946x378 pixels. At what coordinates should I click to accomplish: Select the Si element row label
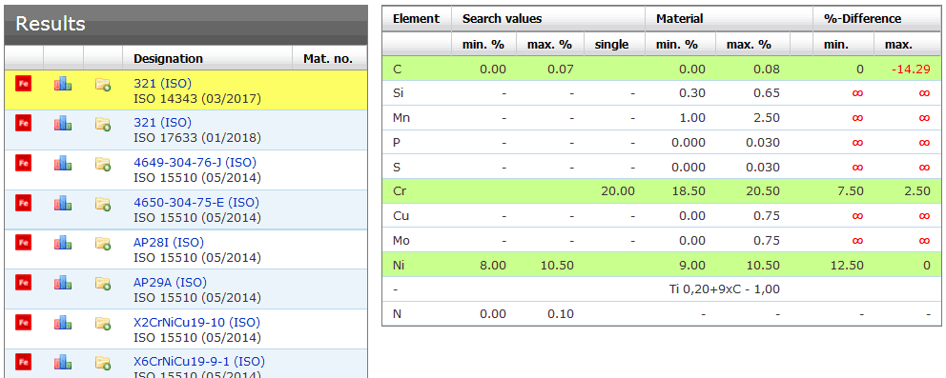398,93
